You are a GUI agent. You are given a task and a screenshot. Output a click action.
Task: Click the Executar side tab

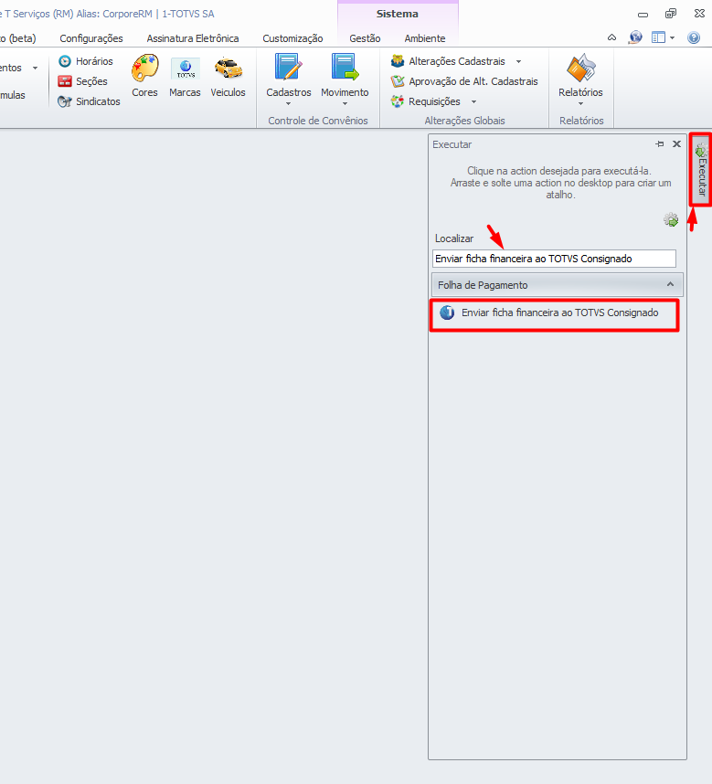[x=701, y=169]
